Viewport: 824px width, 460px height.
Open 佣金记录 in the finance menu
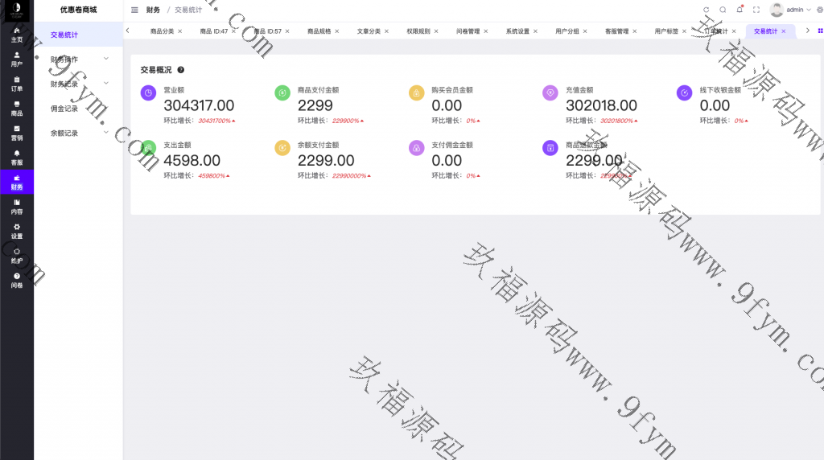pyautogui.click(x=64, y=109)
